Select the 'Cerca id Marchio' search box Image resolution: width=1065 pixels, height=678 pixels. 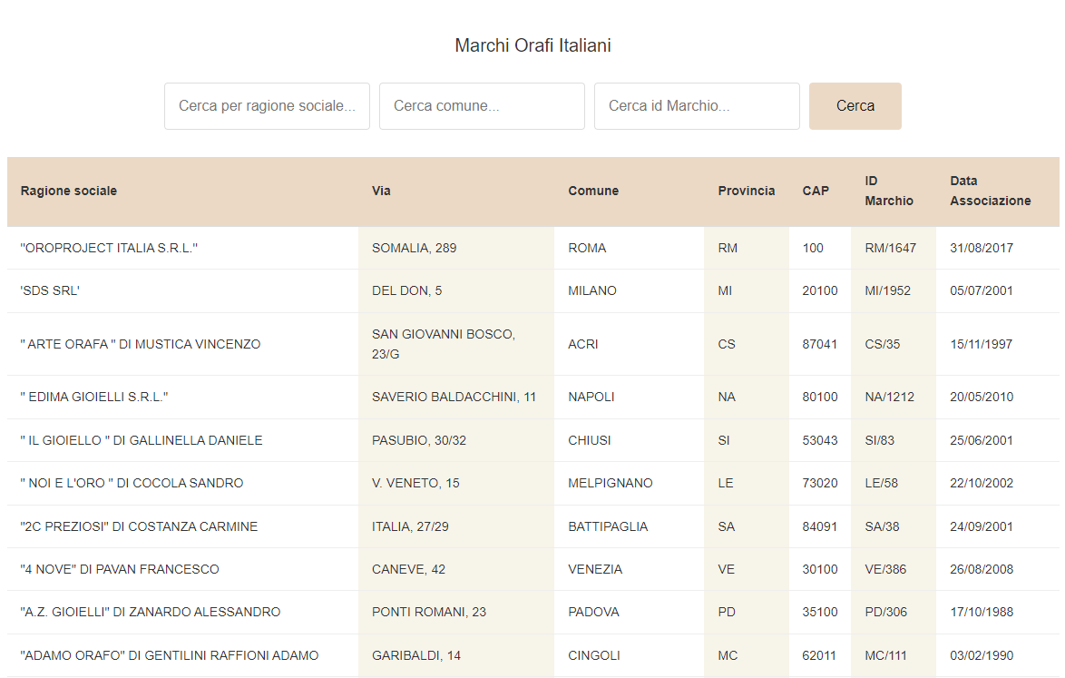(697, 106)
